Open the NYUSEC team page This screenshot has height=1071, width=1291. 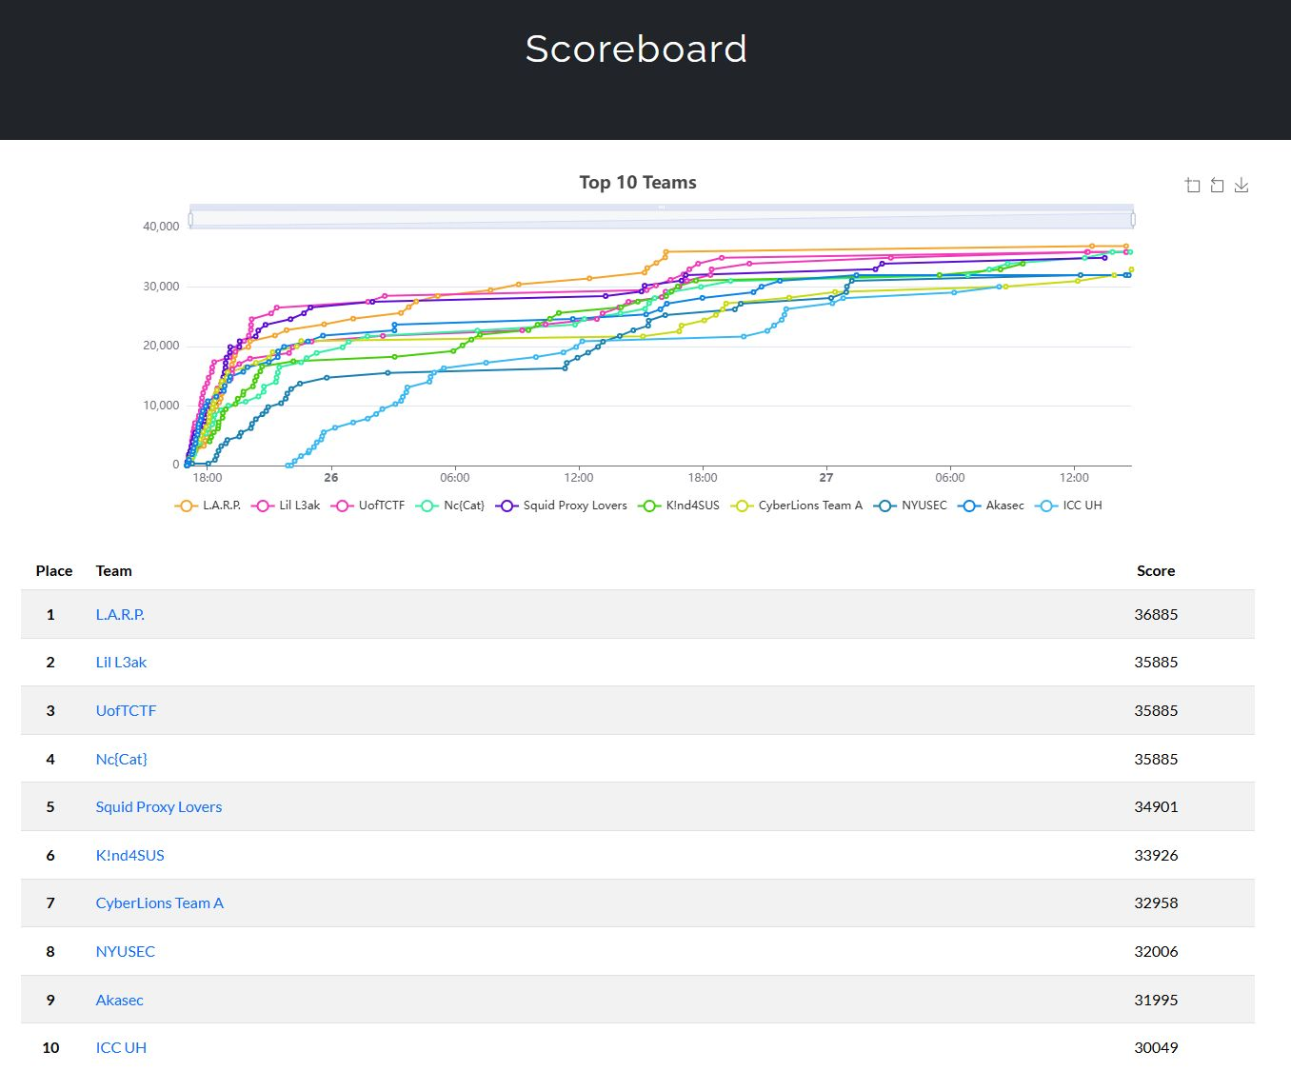(125, 951)
